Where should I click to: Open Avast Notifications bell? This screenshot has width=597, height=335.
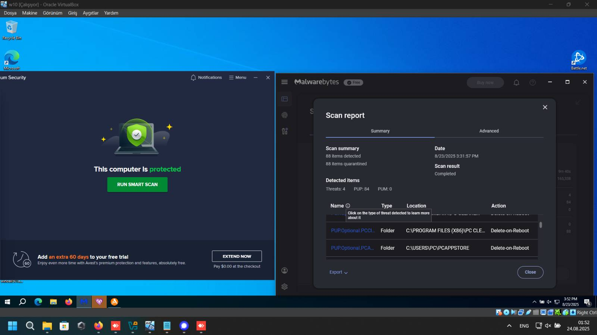click(206, 77)
